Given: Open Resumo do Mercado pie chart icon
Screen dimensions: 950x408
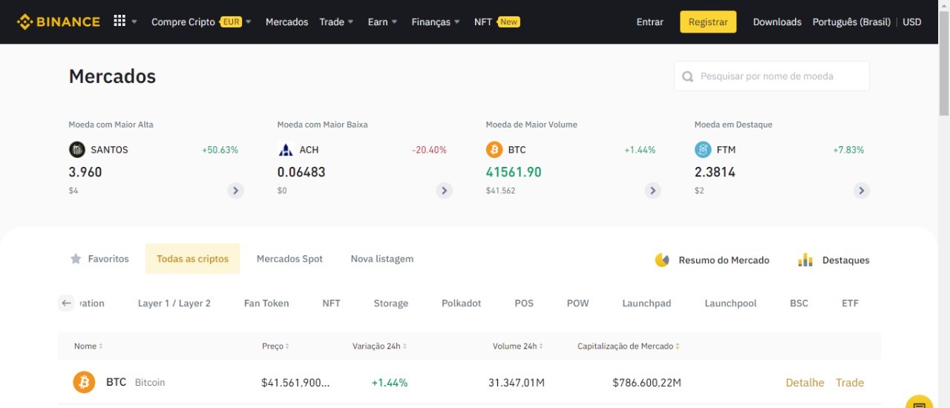Looking at the screenshot, I should [x=662, y=260].
